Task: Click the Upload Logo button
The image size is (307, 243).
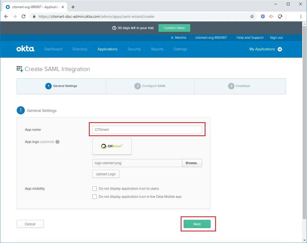Action: tap(106, 174)
